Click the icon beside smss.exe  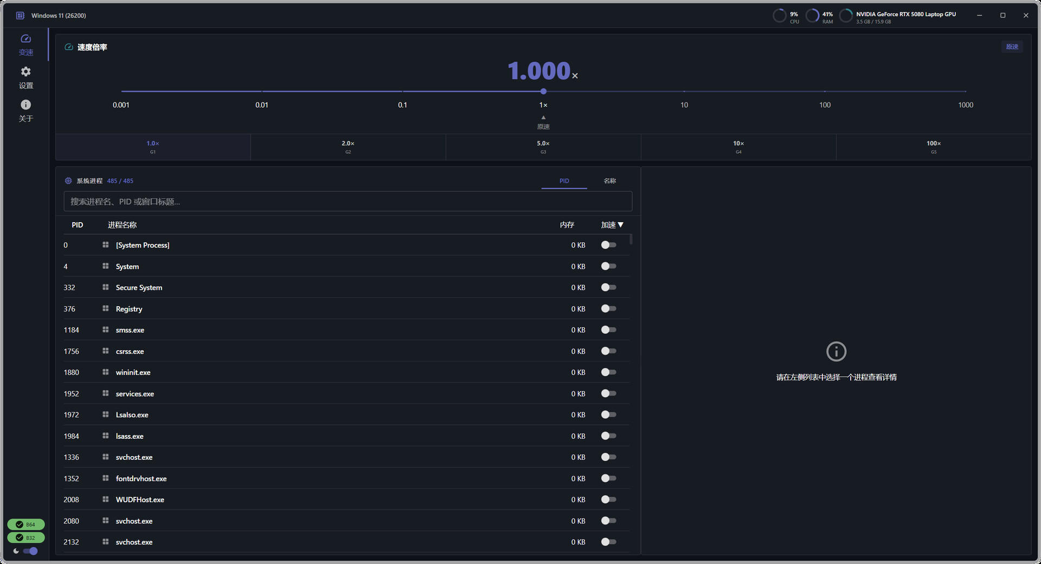pos(106,329)
